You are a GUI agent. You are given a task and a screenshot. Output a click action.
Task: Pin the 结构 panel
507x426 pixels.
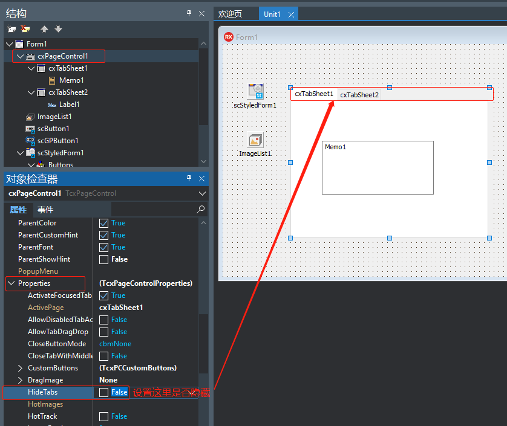coord(189,13)
